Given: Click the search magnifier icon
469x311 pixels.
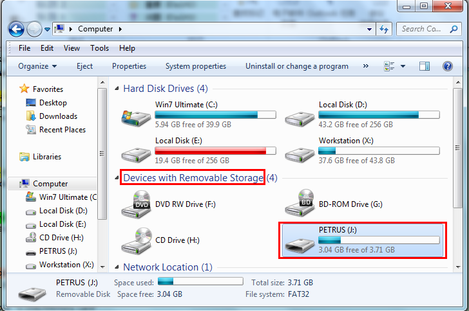Looking at the screenshot, I should point(454,29).
